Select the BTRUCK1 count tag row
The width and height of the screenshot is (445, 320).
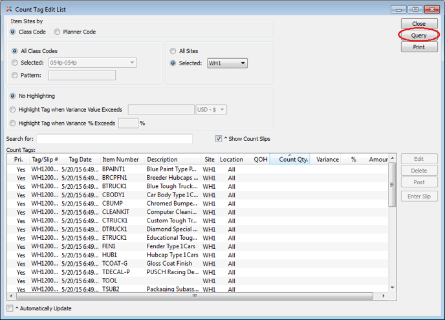pyautogui.click(x=194, y=186)
